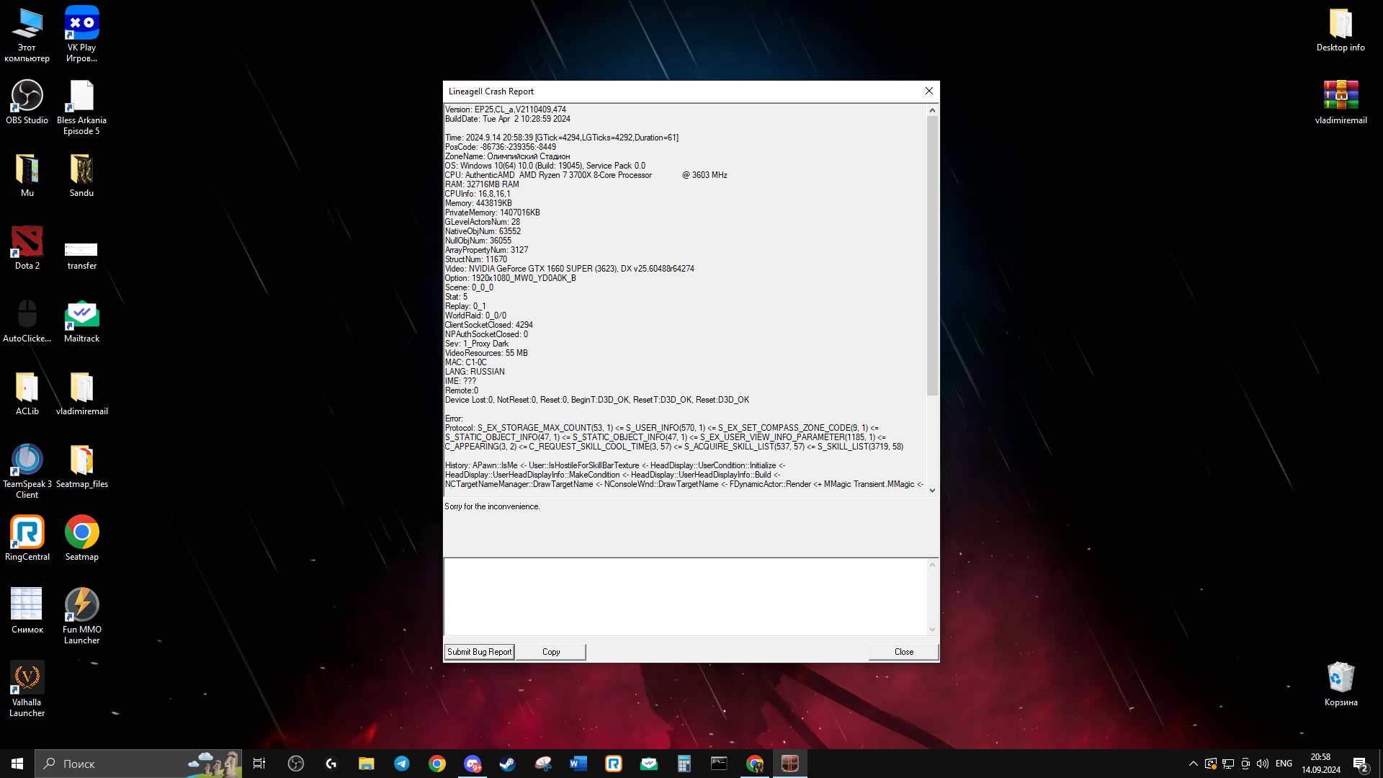The height and width of the screenshot is (778, 1383).
Task: Expand hidden system tray icons chevron
Action: 1193,764
